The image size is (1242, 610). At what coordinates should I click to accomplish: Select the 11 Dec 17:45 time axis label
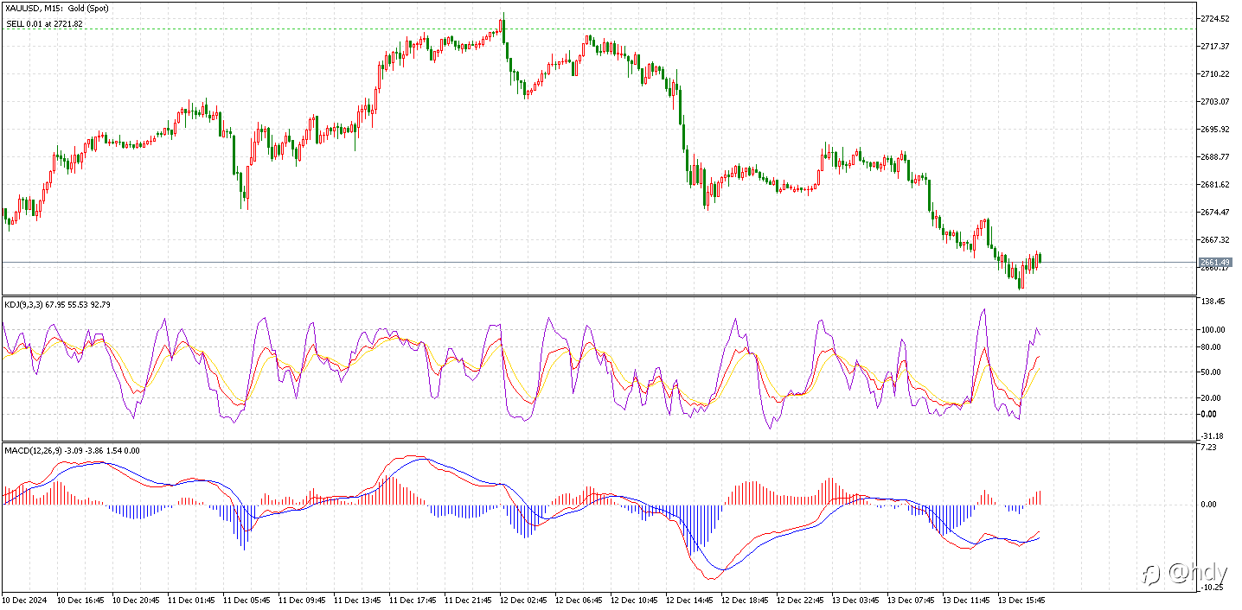(x=414, y=599)
